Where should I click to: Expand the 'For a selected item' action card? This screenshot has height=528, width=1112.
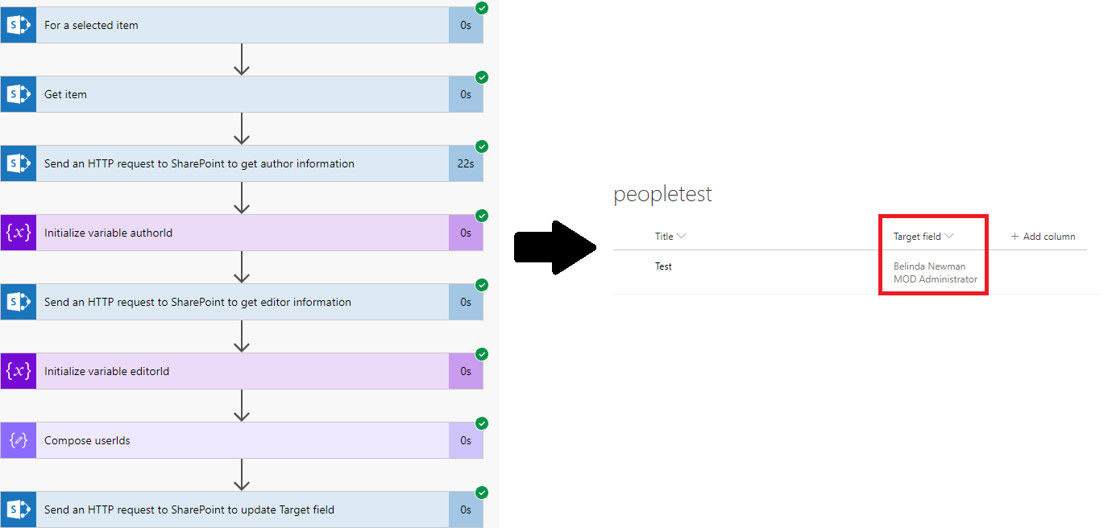click(242, 24)
